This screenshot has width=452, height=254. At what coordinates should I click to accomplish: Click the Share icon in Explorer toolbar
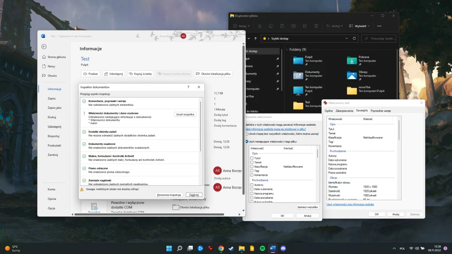pyautogui.click(x=305, y=26)
